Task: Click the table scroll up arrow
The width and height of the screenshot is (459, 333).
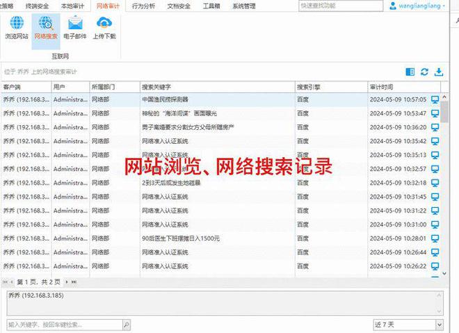Action: tap(444, 97)
